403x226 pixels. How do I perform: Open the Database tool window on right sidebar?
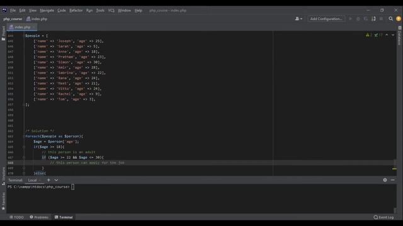pos(399,35)
